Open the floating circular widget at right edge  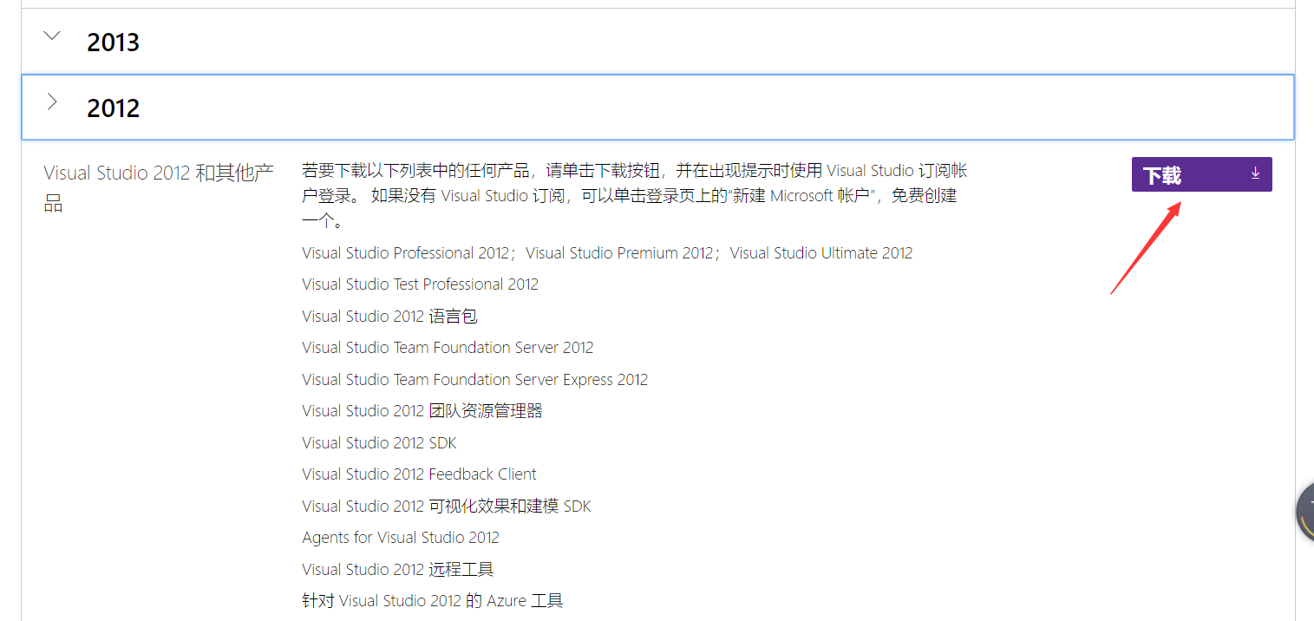click(1304, 513)
